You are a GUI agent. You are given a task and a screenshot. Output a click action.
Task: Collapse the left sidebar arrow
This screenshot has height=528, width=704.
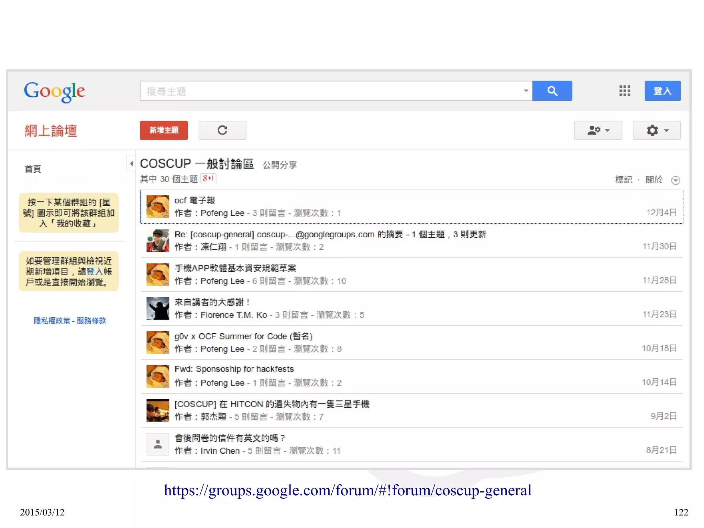[131, 164]
